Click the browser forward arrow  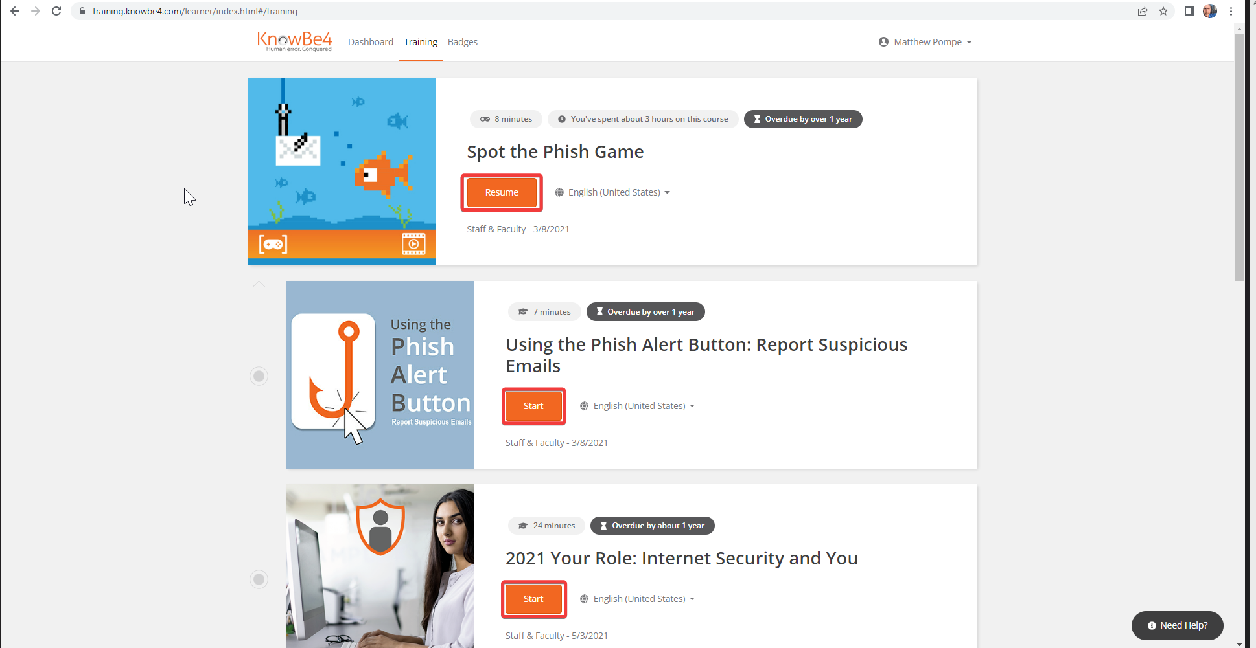pyautogui.click(x=36, y=11)
